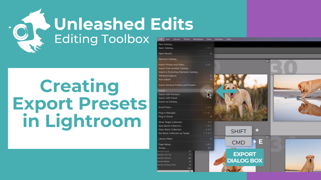Choose Import a Photoshop Elements Catalog
Image resolution: width=321 pixels, height=180 pixels.
(x=185, y=72)
